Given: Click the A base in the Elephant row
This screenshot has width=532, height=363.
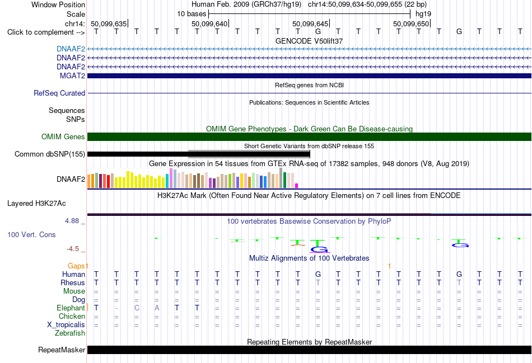Looking at the screenshot, I should click(x=157, y=308).
